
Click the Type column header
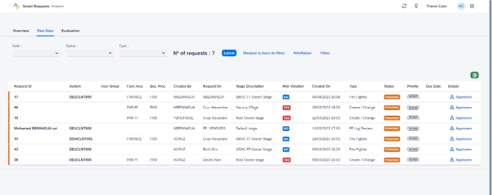(x=353, y=86)
